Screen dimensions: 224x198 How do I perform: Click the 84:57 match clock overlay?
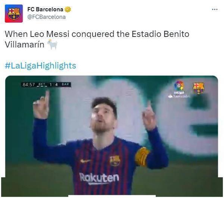click(29, 85)
